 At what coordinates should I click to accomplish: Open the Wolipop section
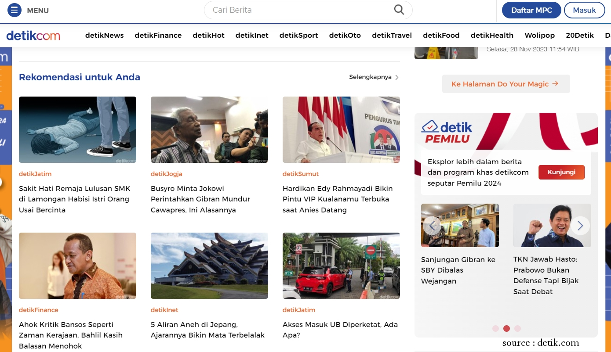(x=540, y=36)
